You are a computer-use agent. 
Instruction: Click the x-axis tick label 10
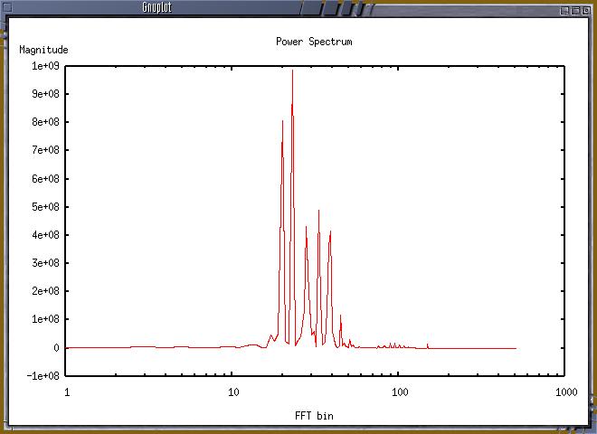232,393
